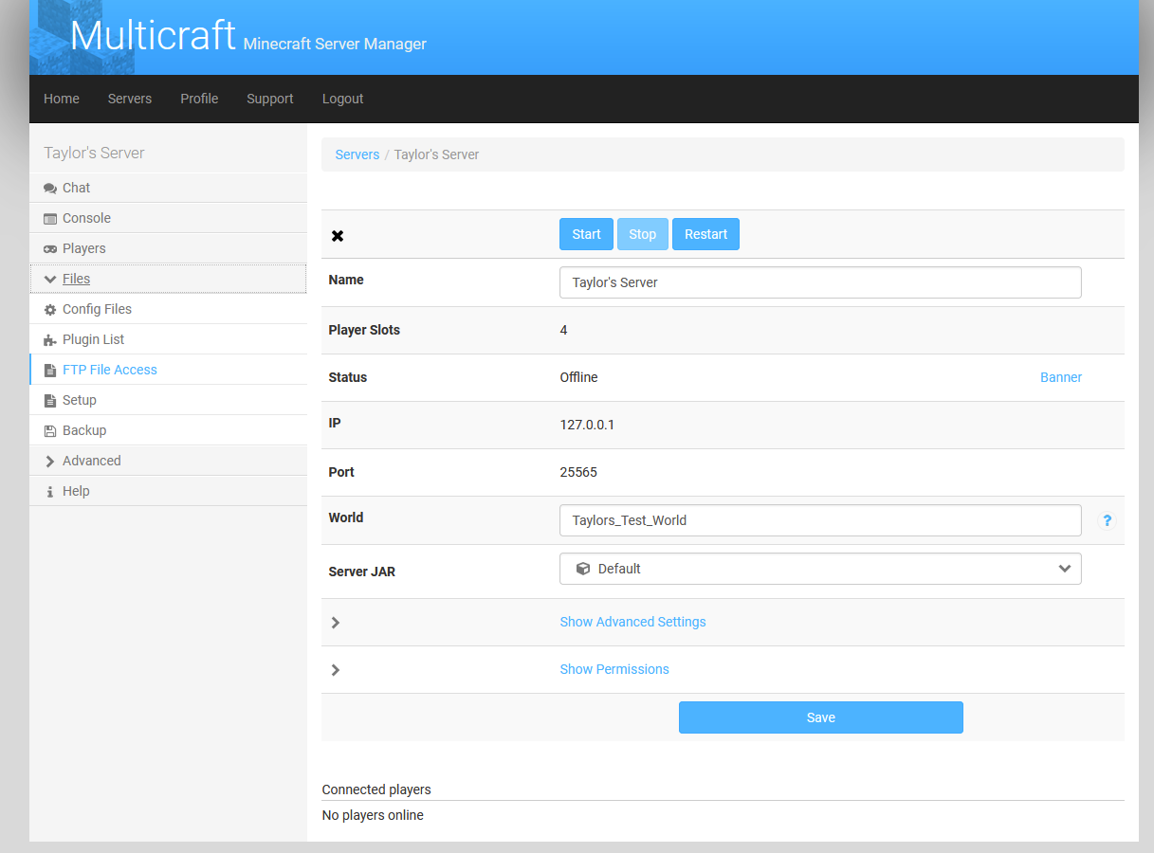1154x853 pixels.
Task: Open the Servers menu in top navigation
Action: point(129,99)
